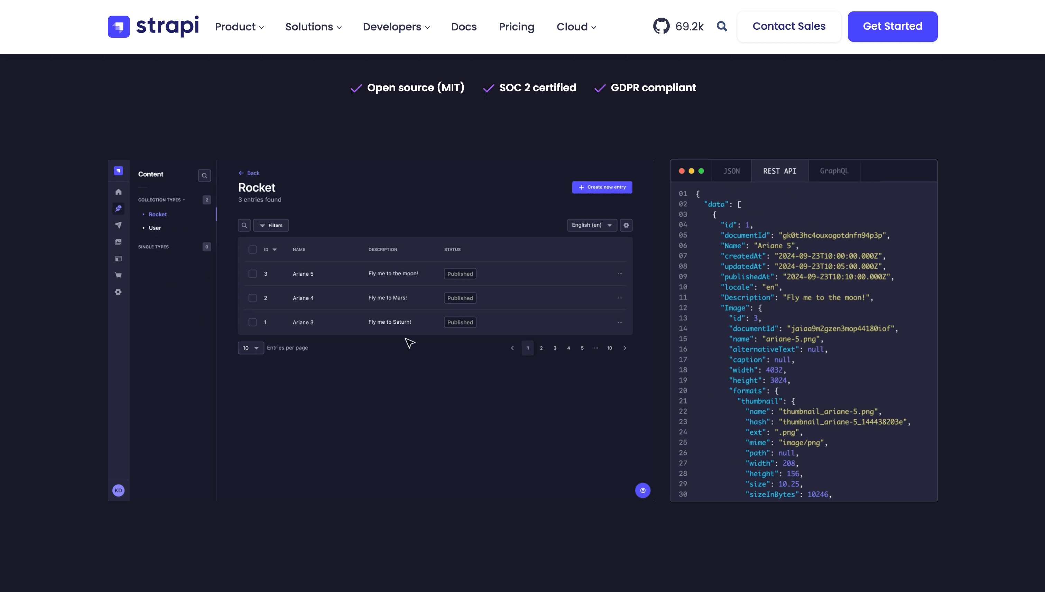Select Rocket collection type
Image resolution: width=1045 pixels, height=592 pixels.
click(x=158, y=214)
